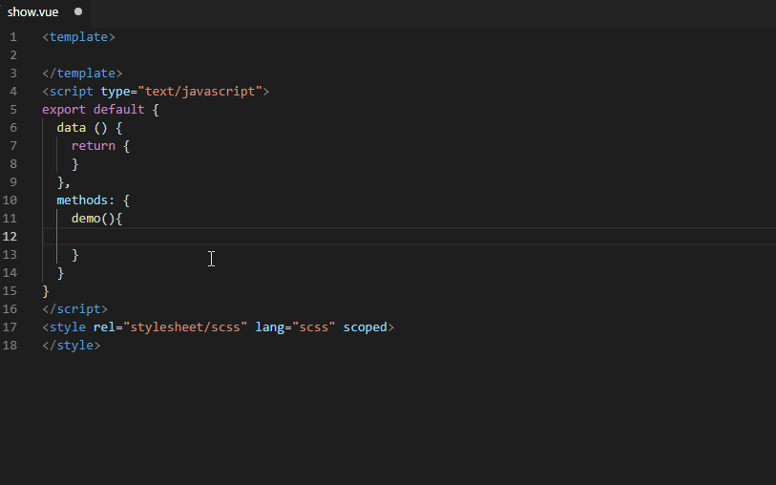Click the closing style tag on line 18

(x=72, y=346)
